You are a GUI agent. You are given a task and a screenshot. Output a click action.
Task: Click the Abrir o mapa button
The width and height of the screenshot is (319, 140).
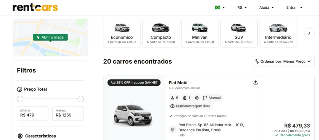(50, 37)
